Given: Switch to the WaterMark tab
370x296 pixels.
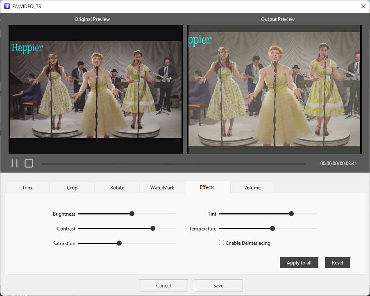Looking at the screenshot, I should click(x=162, y=187).
